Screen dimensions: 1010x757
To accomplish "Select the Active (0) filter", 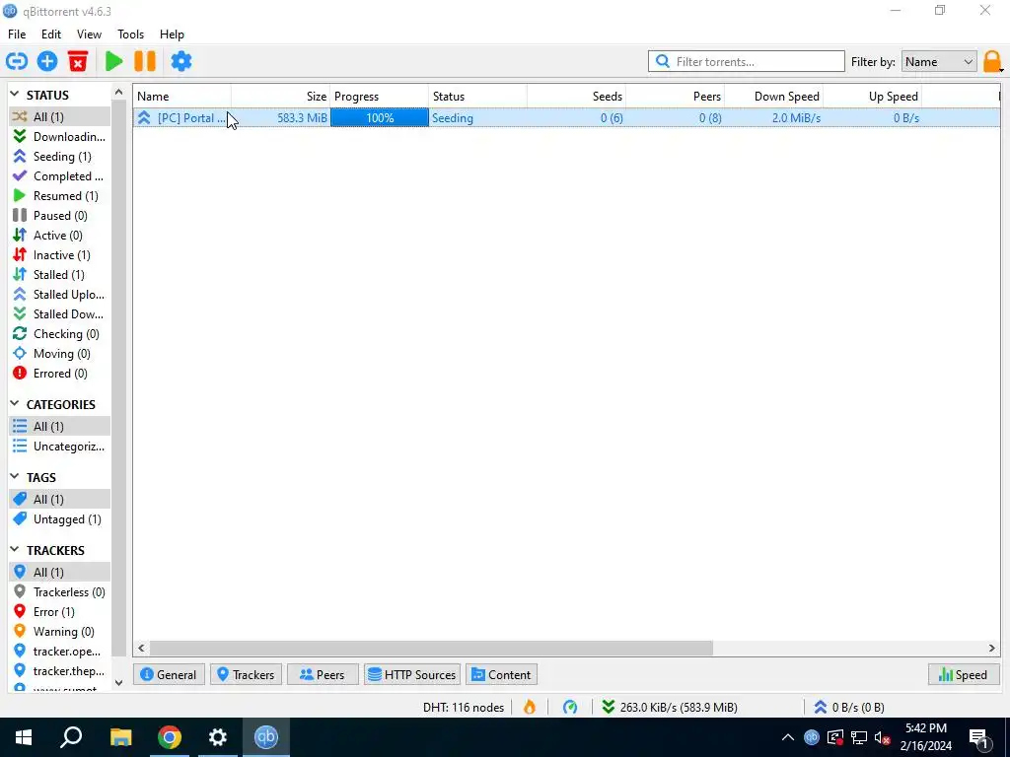I will (x=59, y=235).
